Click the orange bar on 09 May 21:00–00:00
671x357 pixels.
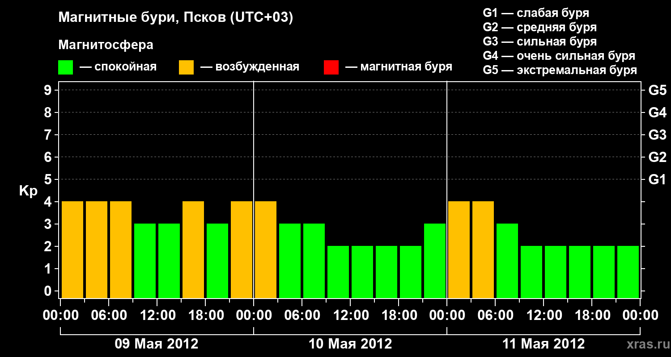pos(242,249)
